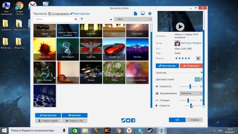Screen dimensions: 238x134
Task: Select the Demon Core wallpaper thumbnail
Action: tap(45, 50)
